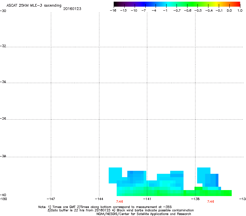Click the 1.0 colorbar tick label
This screenshot has width=246, height=216.
[x=240, y=11]
